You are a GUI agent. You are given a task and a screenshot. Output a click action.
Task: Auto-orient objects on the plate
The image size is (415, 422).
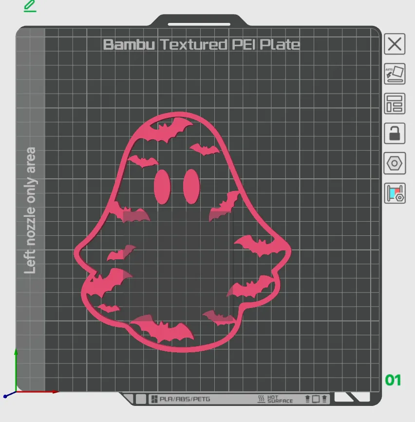(394, 74)
